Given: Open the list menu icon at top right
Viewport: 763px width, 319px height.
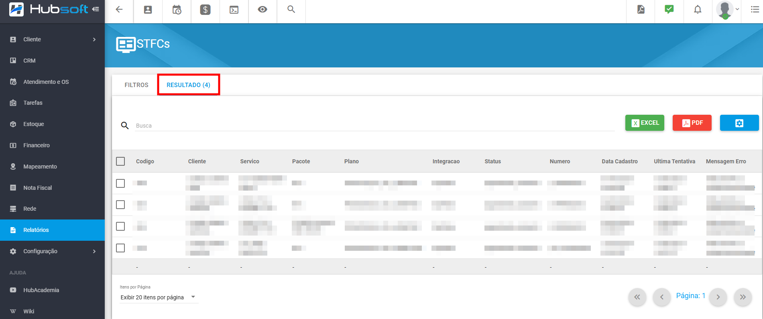Looking at the screenshot, I should click(x=755, y=9).
